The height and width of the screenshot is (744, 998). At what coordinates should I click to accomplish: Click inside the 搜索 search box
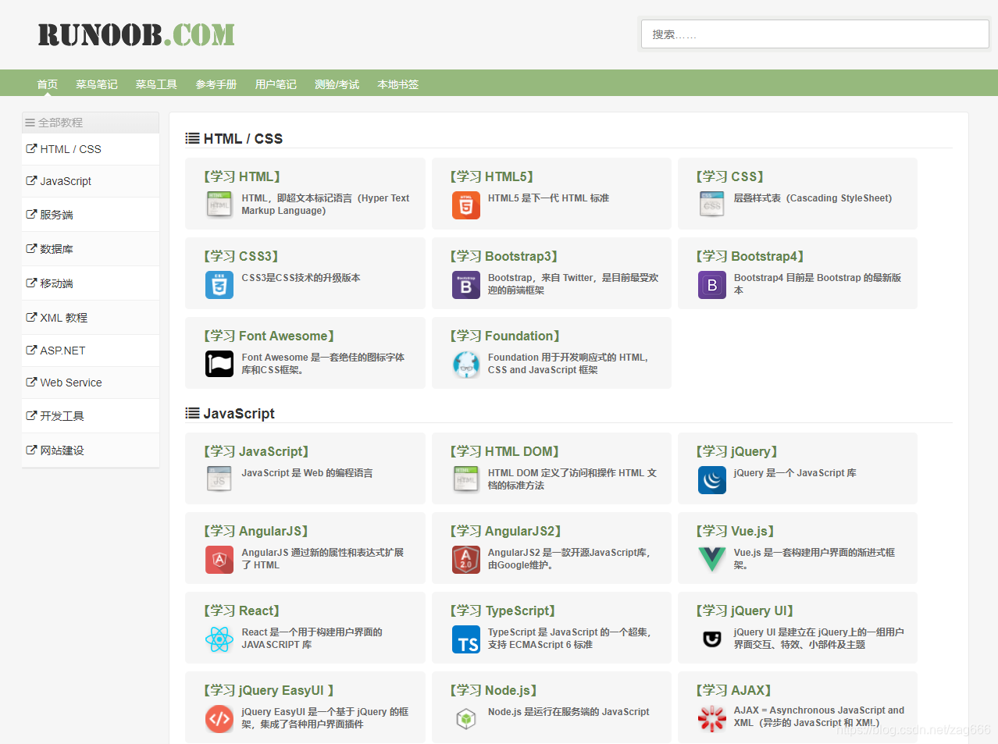[x=815, y=34]
